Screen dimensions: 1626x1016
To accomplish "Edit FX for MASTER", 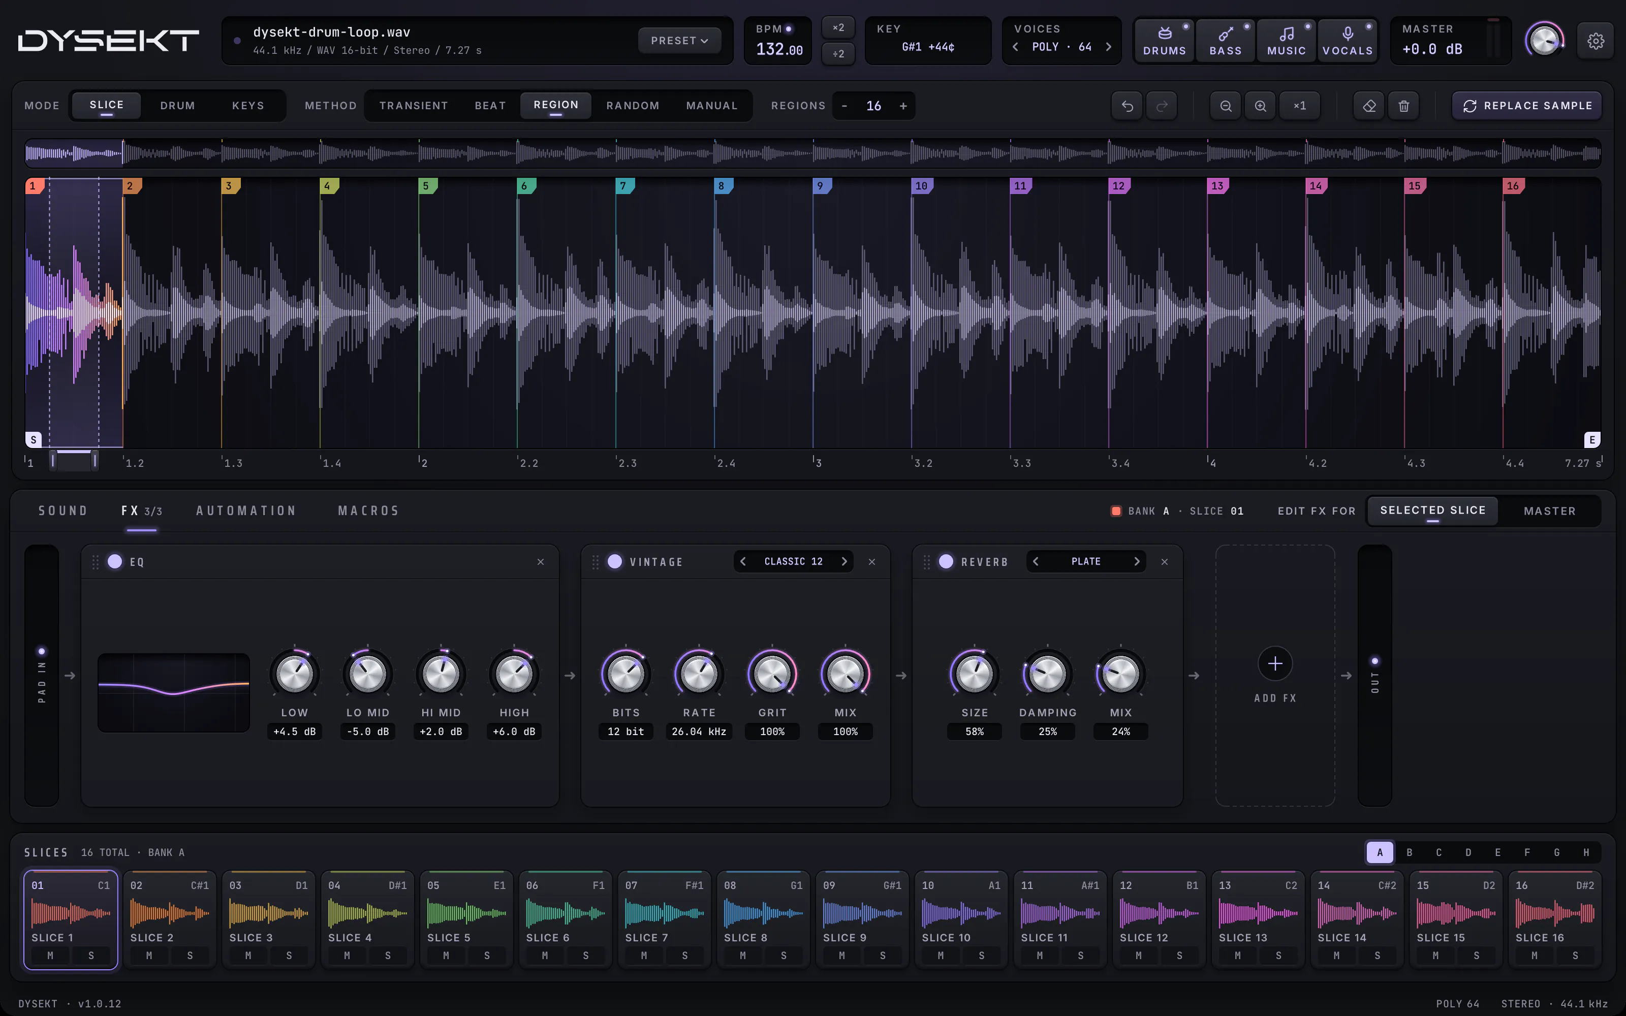I will click(1549, 511).
